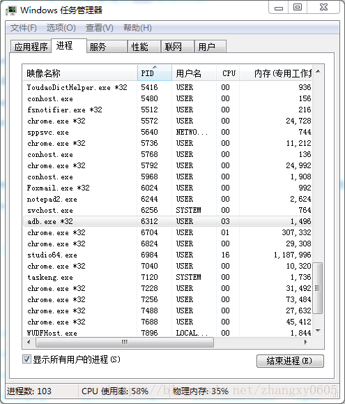Click the 1,187,996 memory value

292,255
